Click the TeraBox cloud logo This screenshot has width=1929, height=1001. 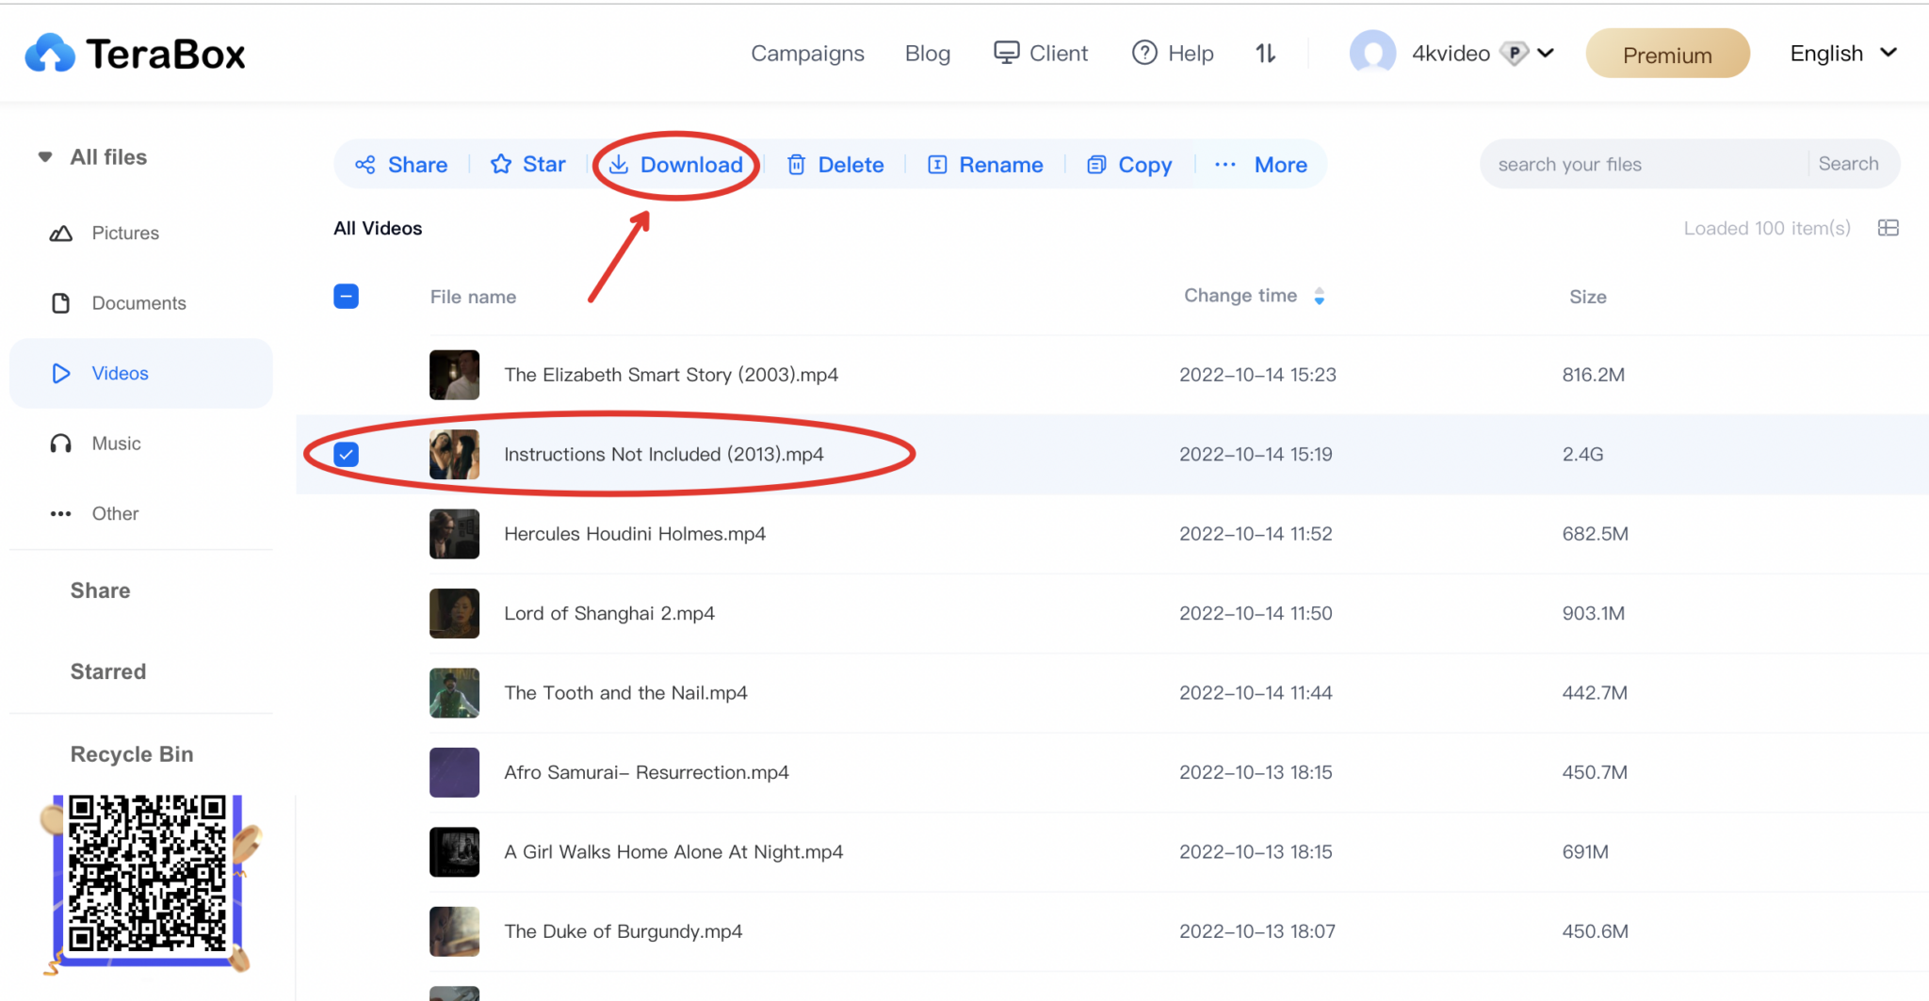pos(50,54)
